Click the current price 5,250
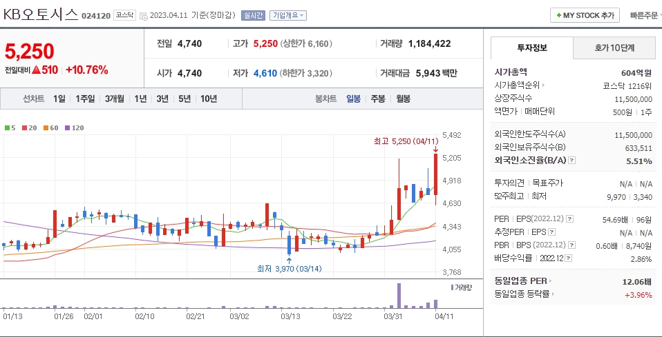Screen dimensions: 662x337 click(x=30, y=52)
